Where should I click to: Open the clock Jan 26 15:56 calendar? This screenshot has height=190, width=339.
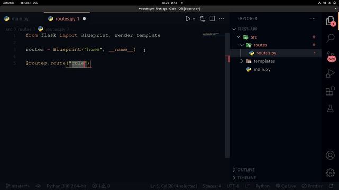point(169,3)
